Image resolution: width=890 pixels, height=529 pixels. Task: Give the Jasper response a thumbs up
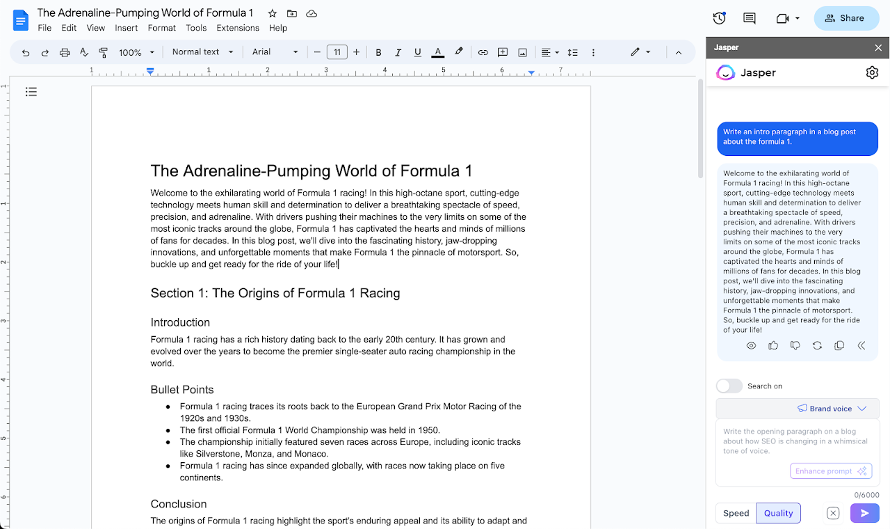coord(773,346)
